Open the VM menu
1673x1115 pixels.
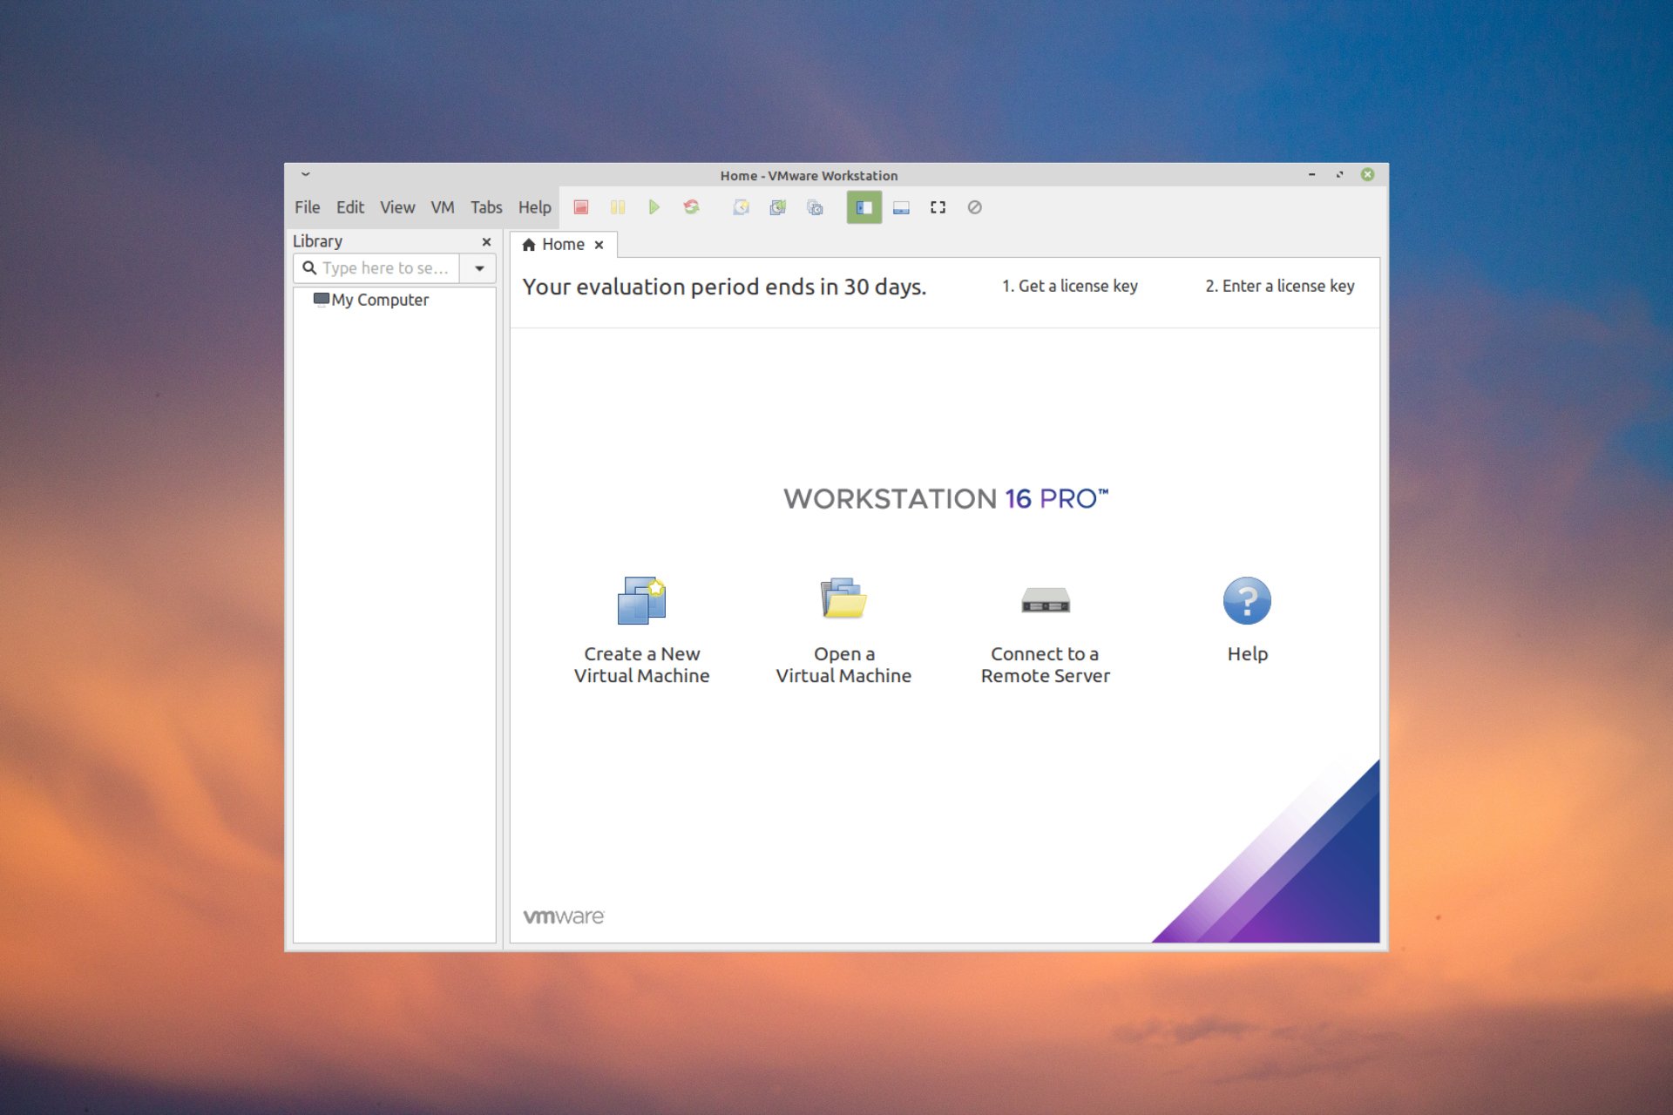pyautogui.click(x=443, y=207)
